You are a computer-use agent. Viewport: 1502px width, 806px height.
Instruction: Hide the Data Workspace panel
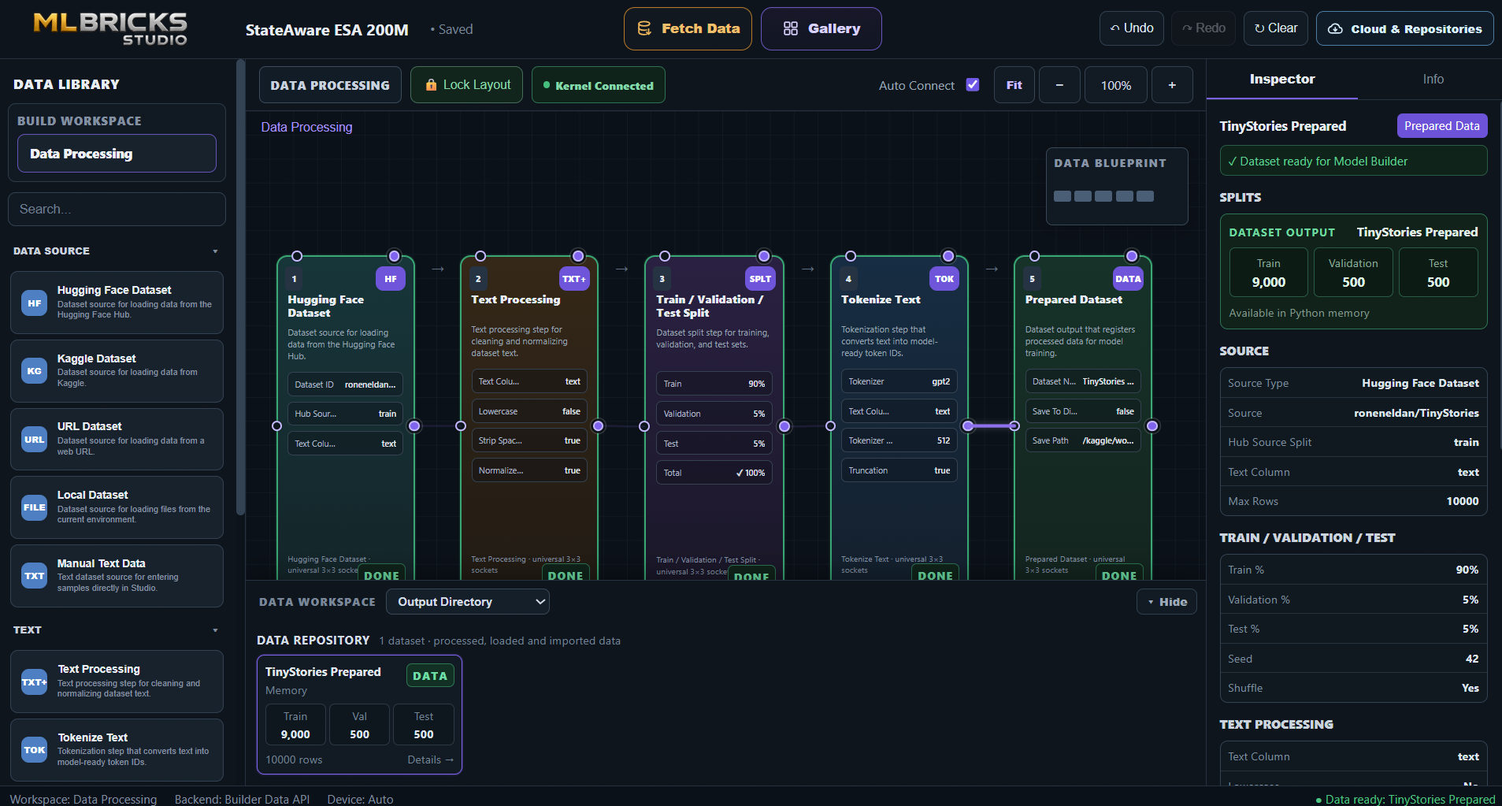pos(1166,602)
